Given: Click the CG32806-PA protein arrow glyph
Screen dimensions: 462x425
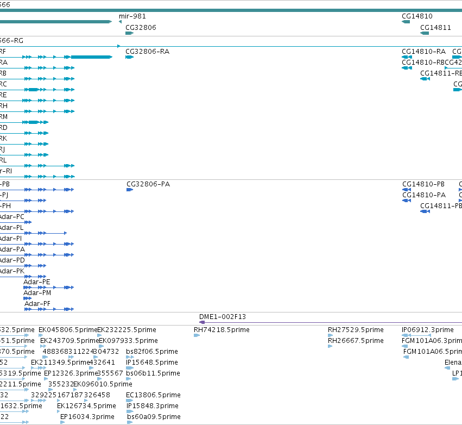Looking at the screenshot, I should (x=130, y=190).
